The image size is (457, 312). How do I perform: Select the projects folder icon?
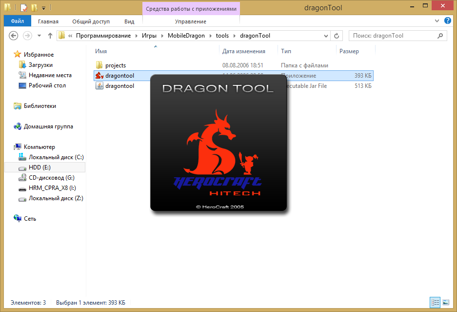coord(99,65)
